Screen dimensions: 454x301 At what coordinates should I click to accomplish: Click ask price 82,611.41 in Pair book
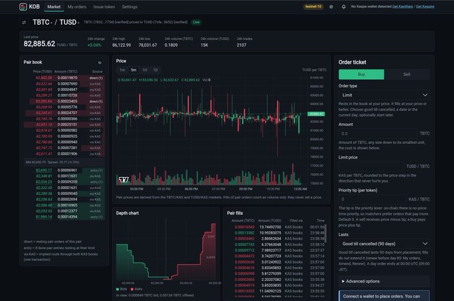[43, 154]
